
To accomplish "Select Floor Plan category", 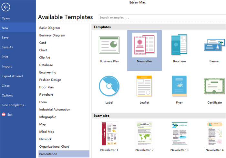I will (46, 87).
